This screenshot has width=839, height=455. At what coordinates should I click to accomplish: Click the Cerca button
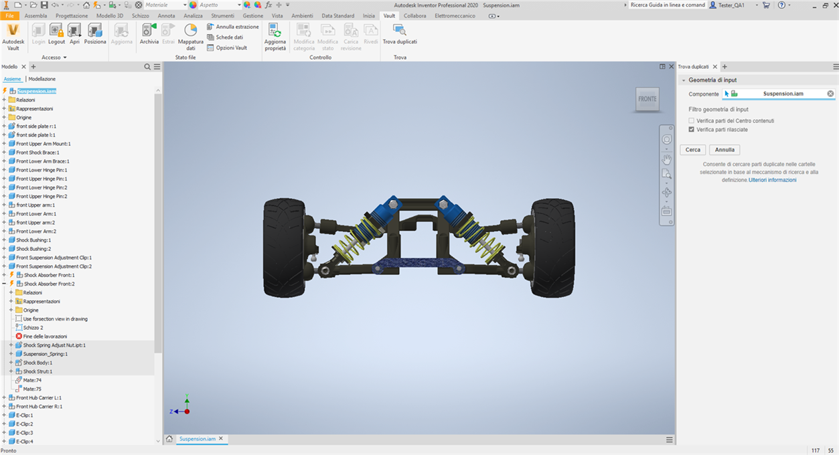point(692,150)
